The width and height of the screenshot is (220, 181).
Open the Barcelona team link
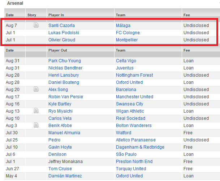(126, 90)
